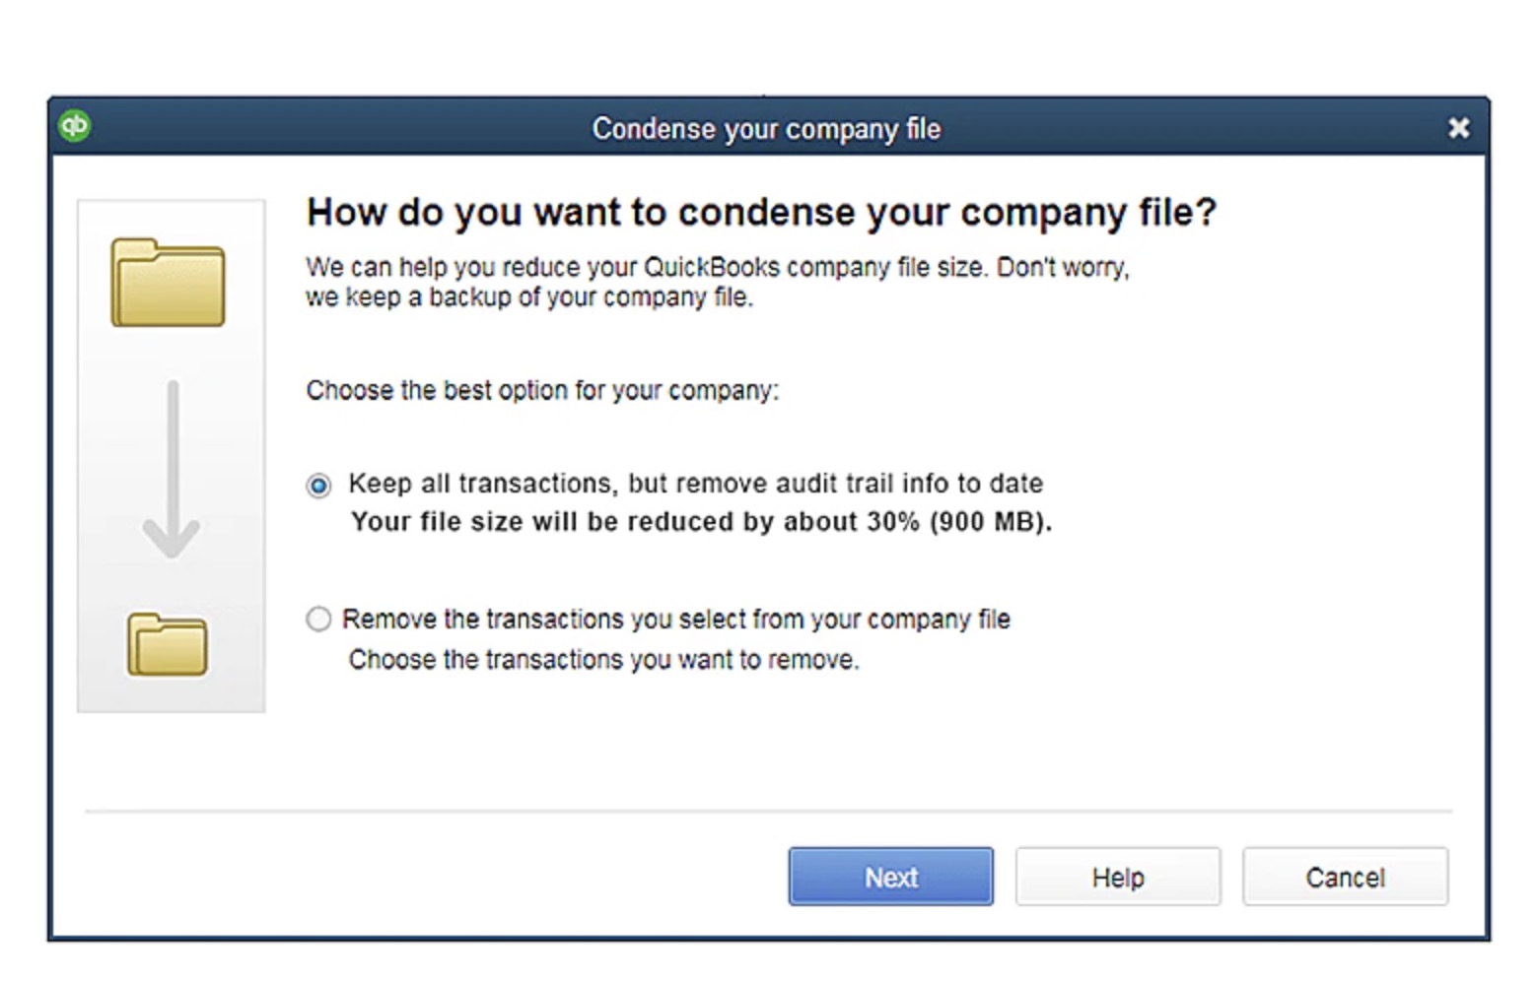The width and height of the screenshot is (1538, 983).
Task: Click the Remove the transactions label text
Action: pos(676,620)
